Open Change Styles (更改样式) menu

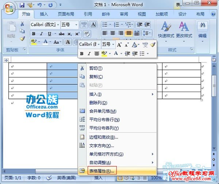184,31
